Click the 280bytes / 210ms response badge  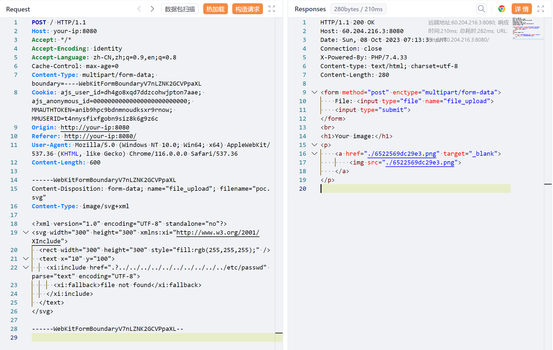click(x=358, y=9)
